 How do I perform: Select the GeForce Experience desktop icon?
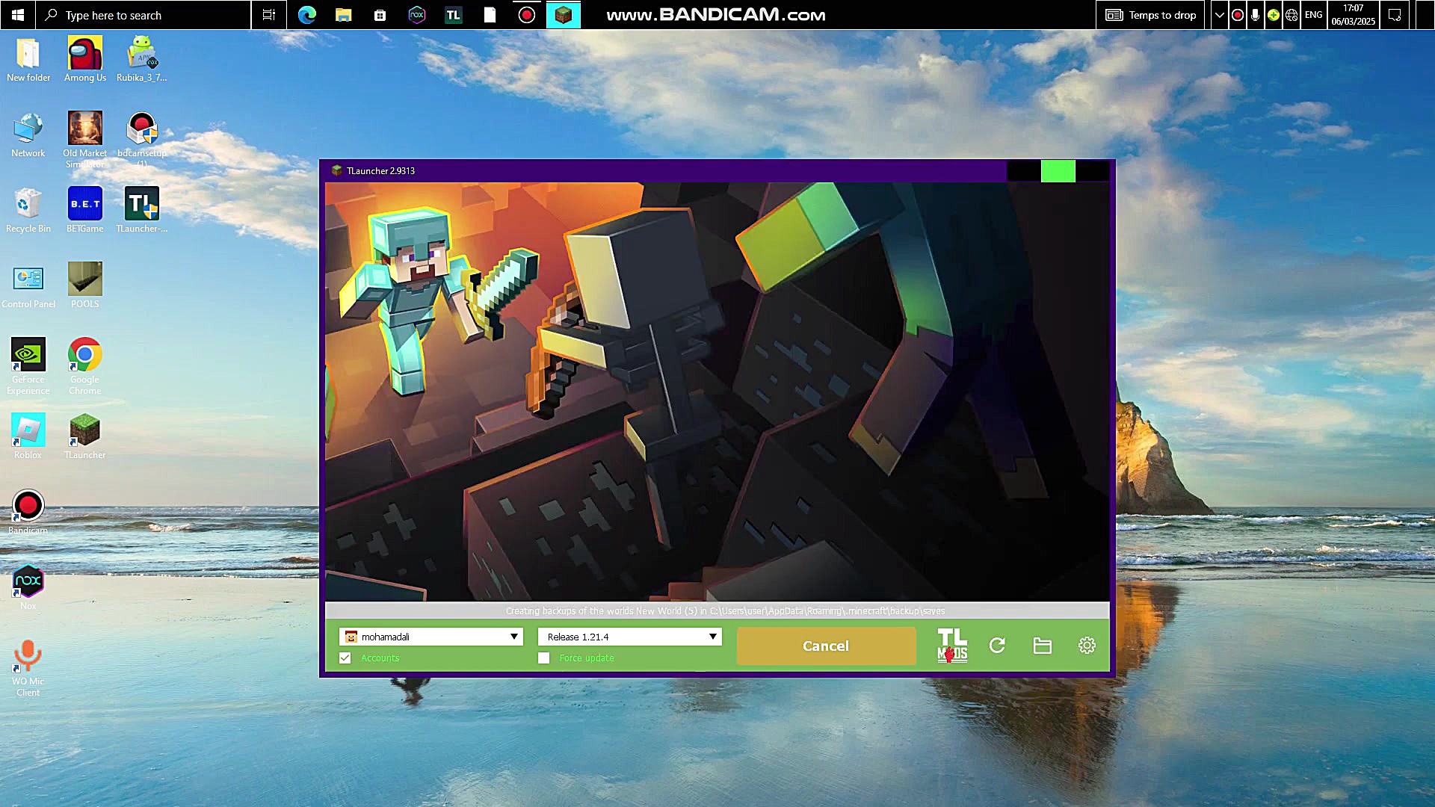click(28, 366)
